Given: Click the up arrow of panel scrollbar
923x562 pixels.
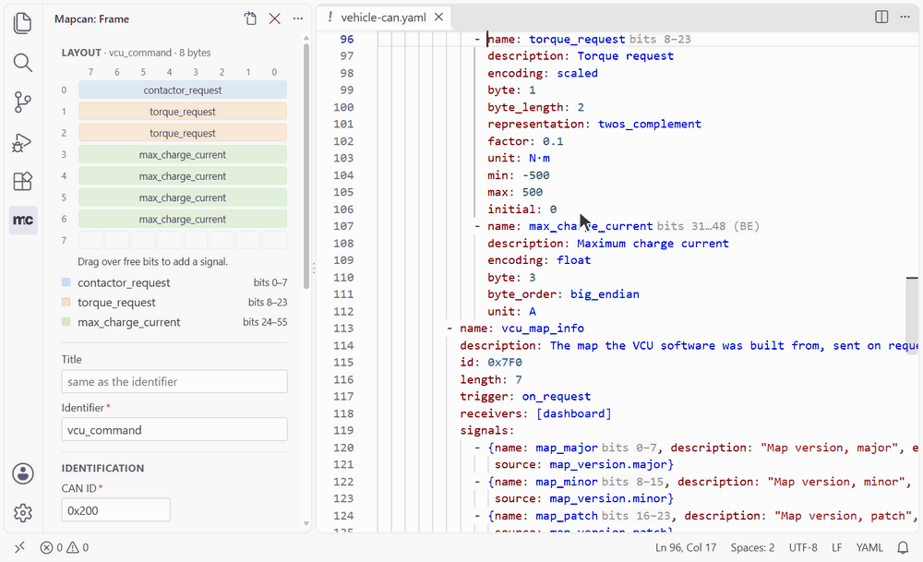Looking at the screenshot, I should tap(306, 38).
